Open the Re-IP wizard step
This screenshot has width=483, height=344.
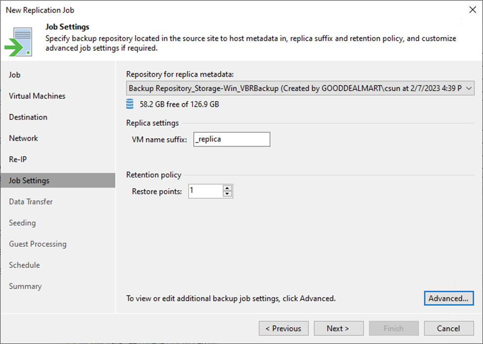[18, 159]
